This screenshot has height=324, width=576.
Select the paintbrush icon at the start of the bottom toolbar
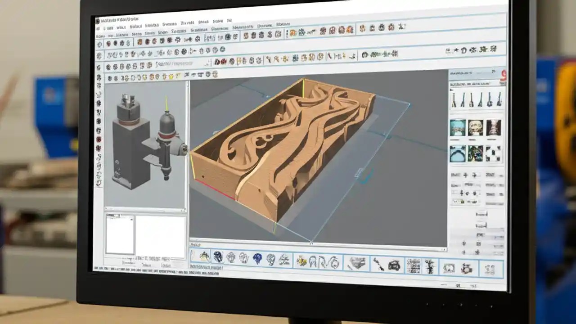click(204, 256)
